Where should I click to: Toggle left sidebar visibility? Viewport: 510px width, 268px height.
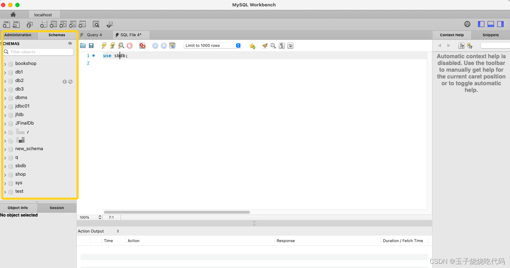pos(481,24)
